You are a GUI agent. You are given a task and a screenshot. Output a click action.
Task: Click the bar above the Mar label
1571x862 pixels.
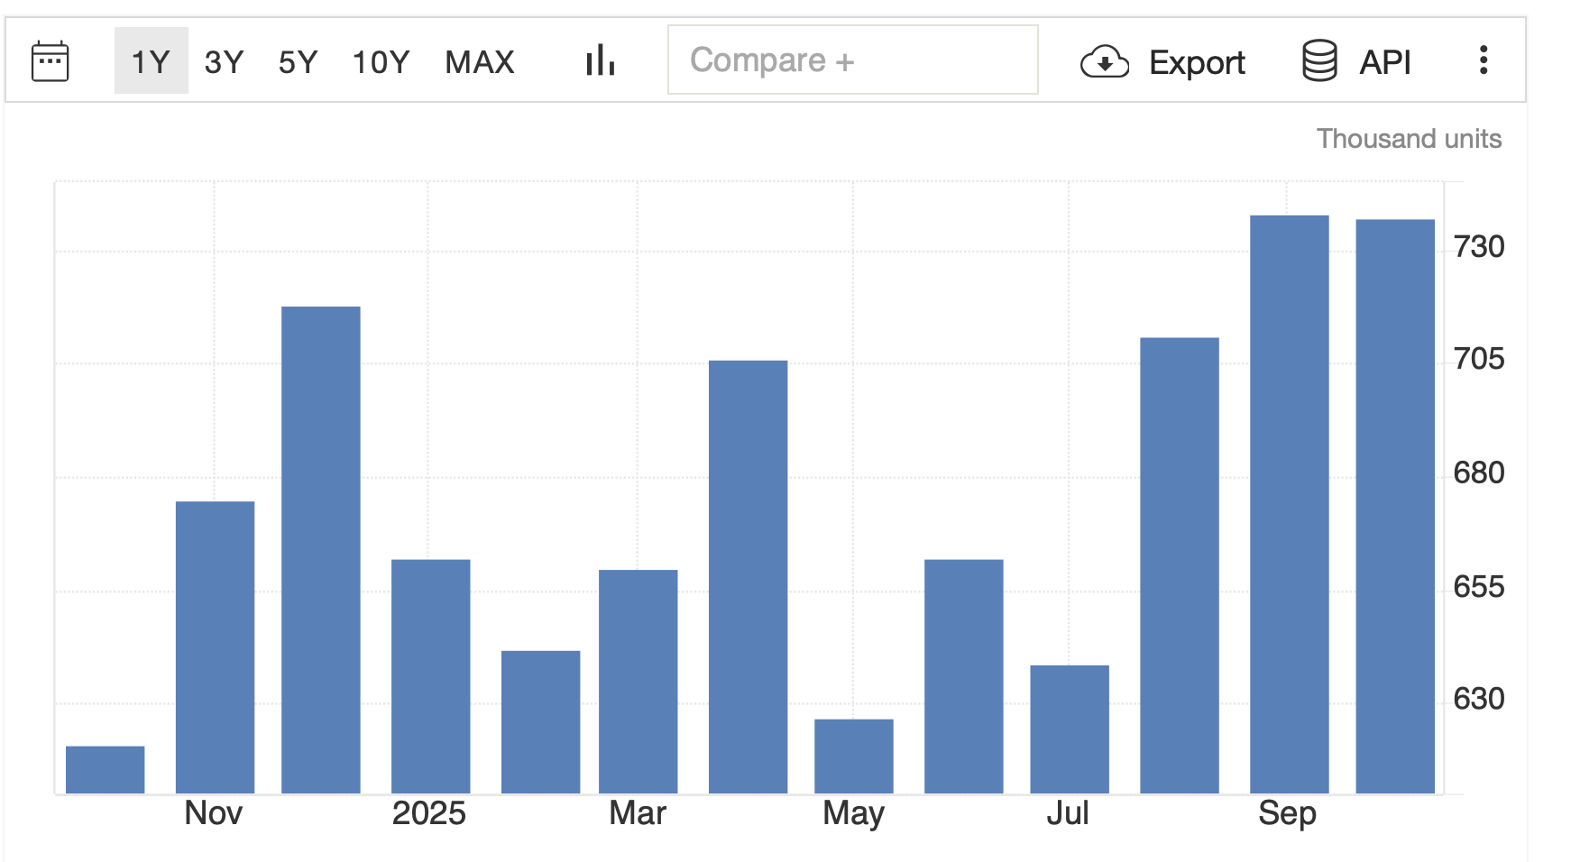coord(639,682)
